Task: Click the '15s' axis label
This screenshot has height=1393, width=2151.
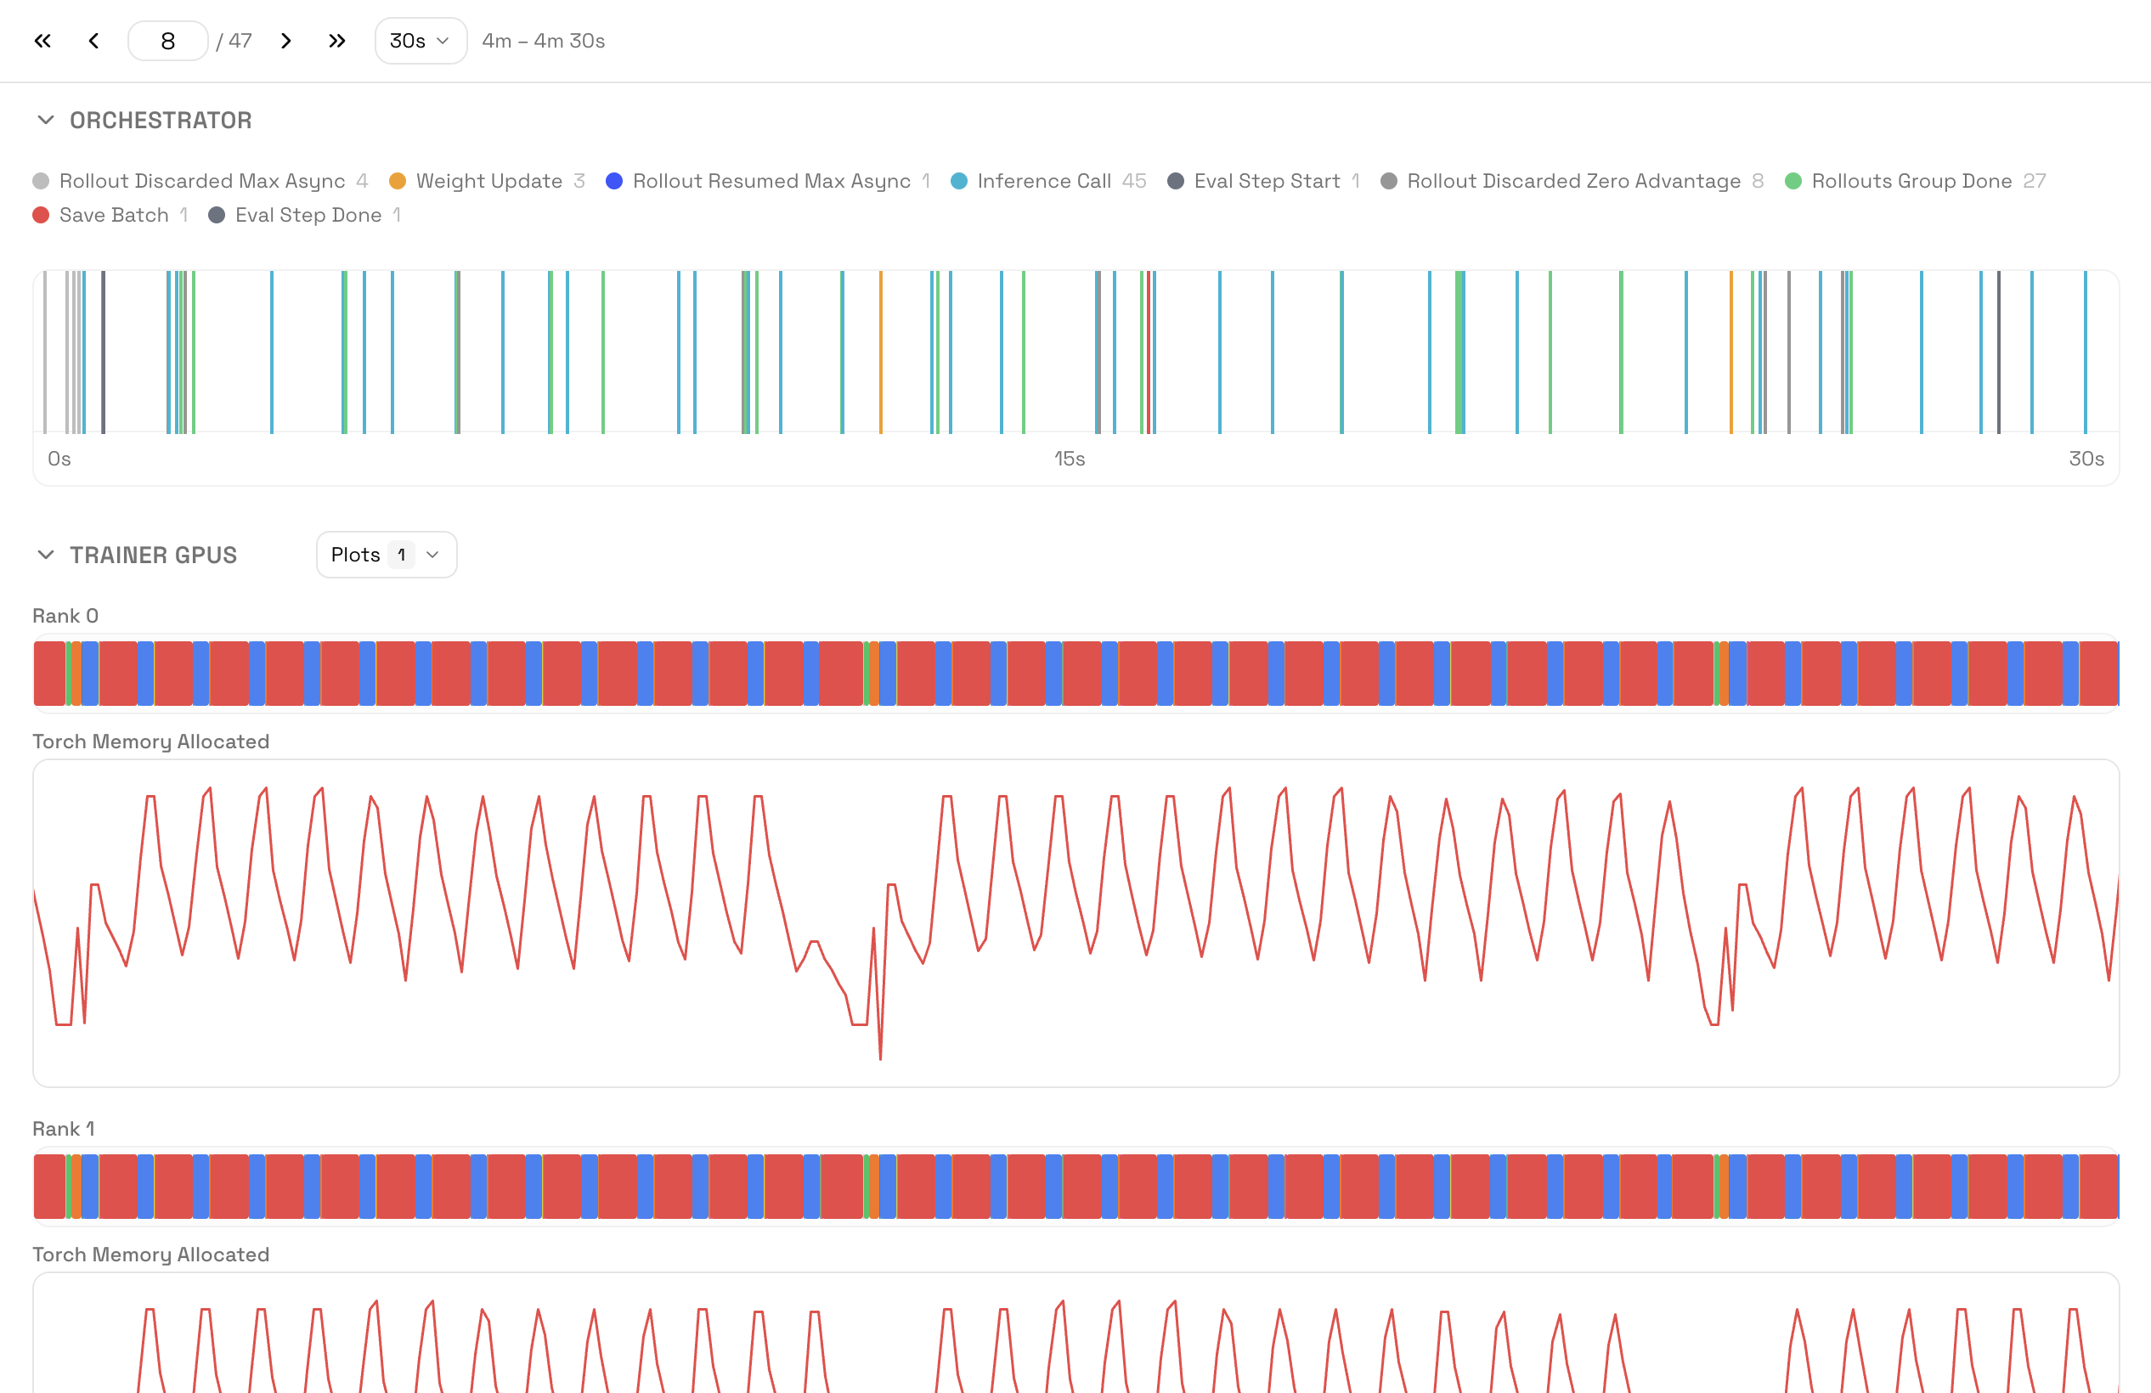Action: [x=1070, y=459]
